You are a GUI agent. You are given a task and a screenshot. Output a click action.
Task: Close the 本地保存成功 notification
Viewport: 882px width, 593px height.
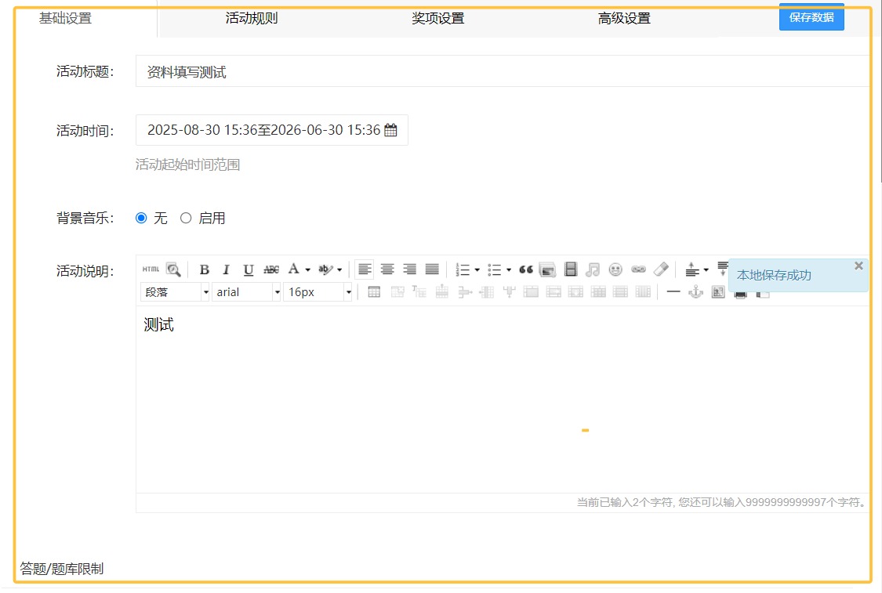click(858, 266)
